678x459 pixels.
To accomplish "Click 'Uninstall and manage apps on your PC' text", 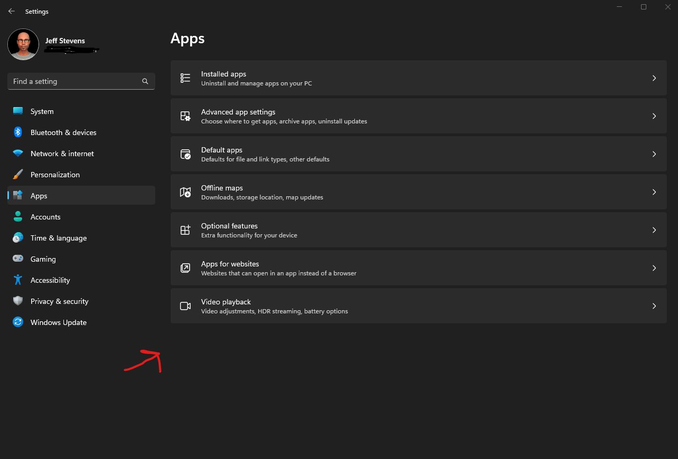I will [257, 83].
